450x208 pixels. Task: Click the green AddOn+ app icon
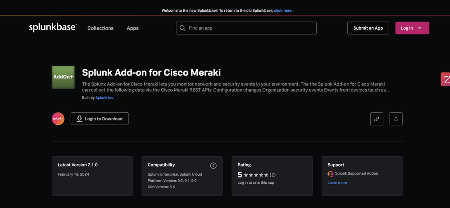(x=63, y=77)
